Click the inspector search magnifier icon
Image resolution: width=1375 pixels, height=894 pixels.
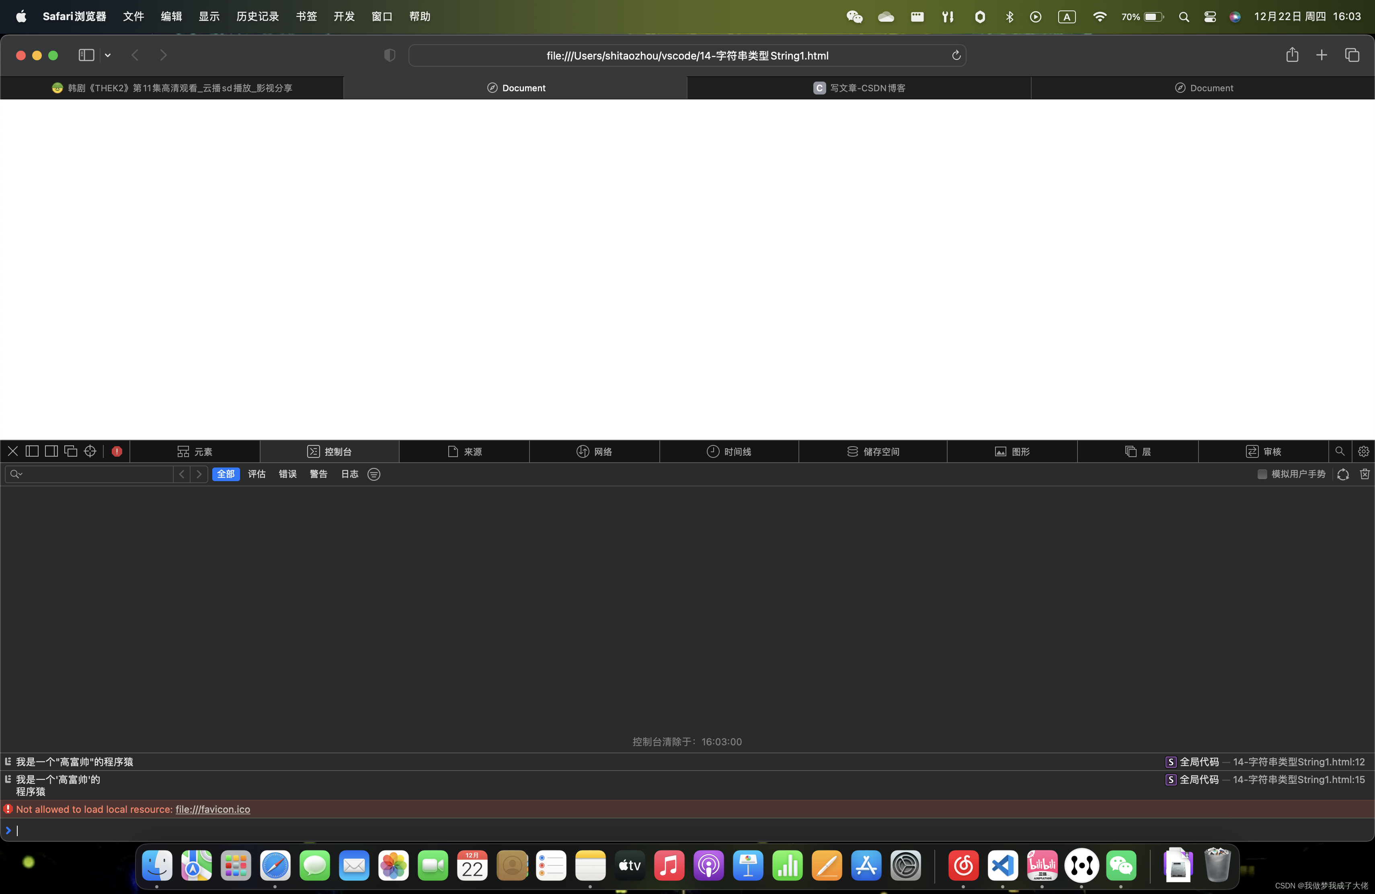pyautogui.click(x=1340, y=451)
